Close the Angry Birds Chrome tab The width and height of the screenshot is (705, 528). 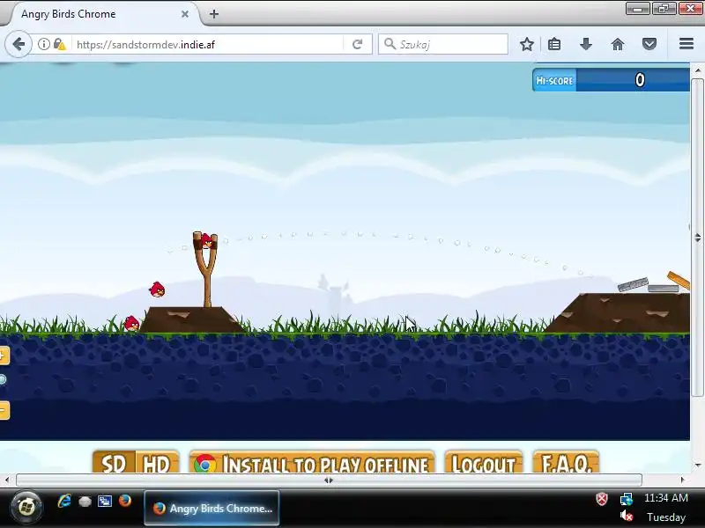tap(185, 14)
